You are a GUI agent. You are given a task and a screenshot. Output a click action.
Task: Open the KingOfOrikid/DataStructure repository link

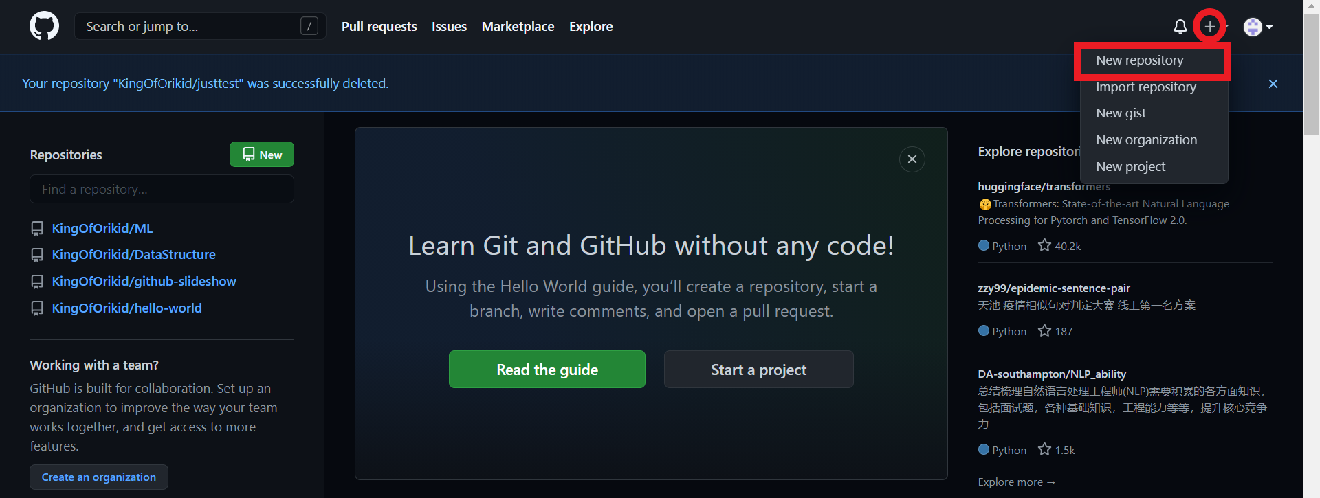[x=134, y=255]
